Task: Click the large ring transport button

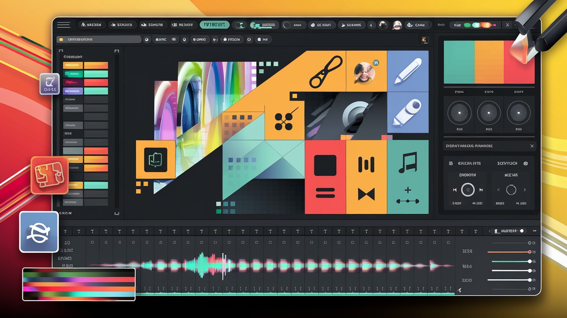Action: click(468, 190)
